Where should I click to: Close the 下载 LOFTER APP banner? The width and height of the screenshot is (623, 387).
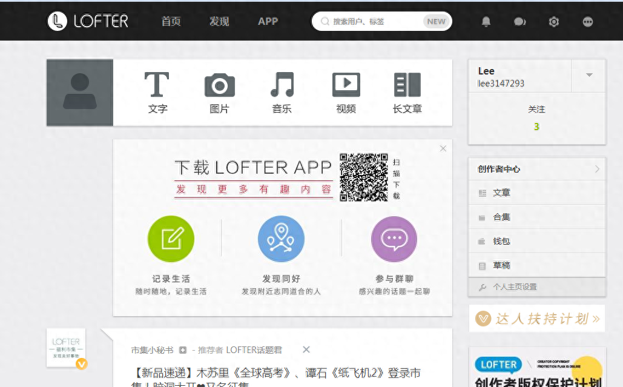point(443,148)
